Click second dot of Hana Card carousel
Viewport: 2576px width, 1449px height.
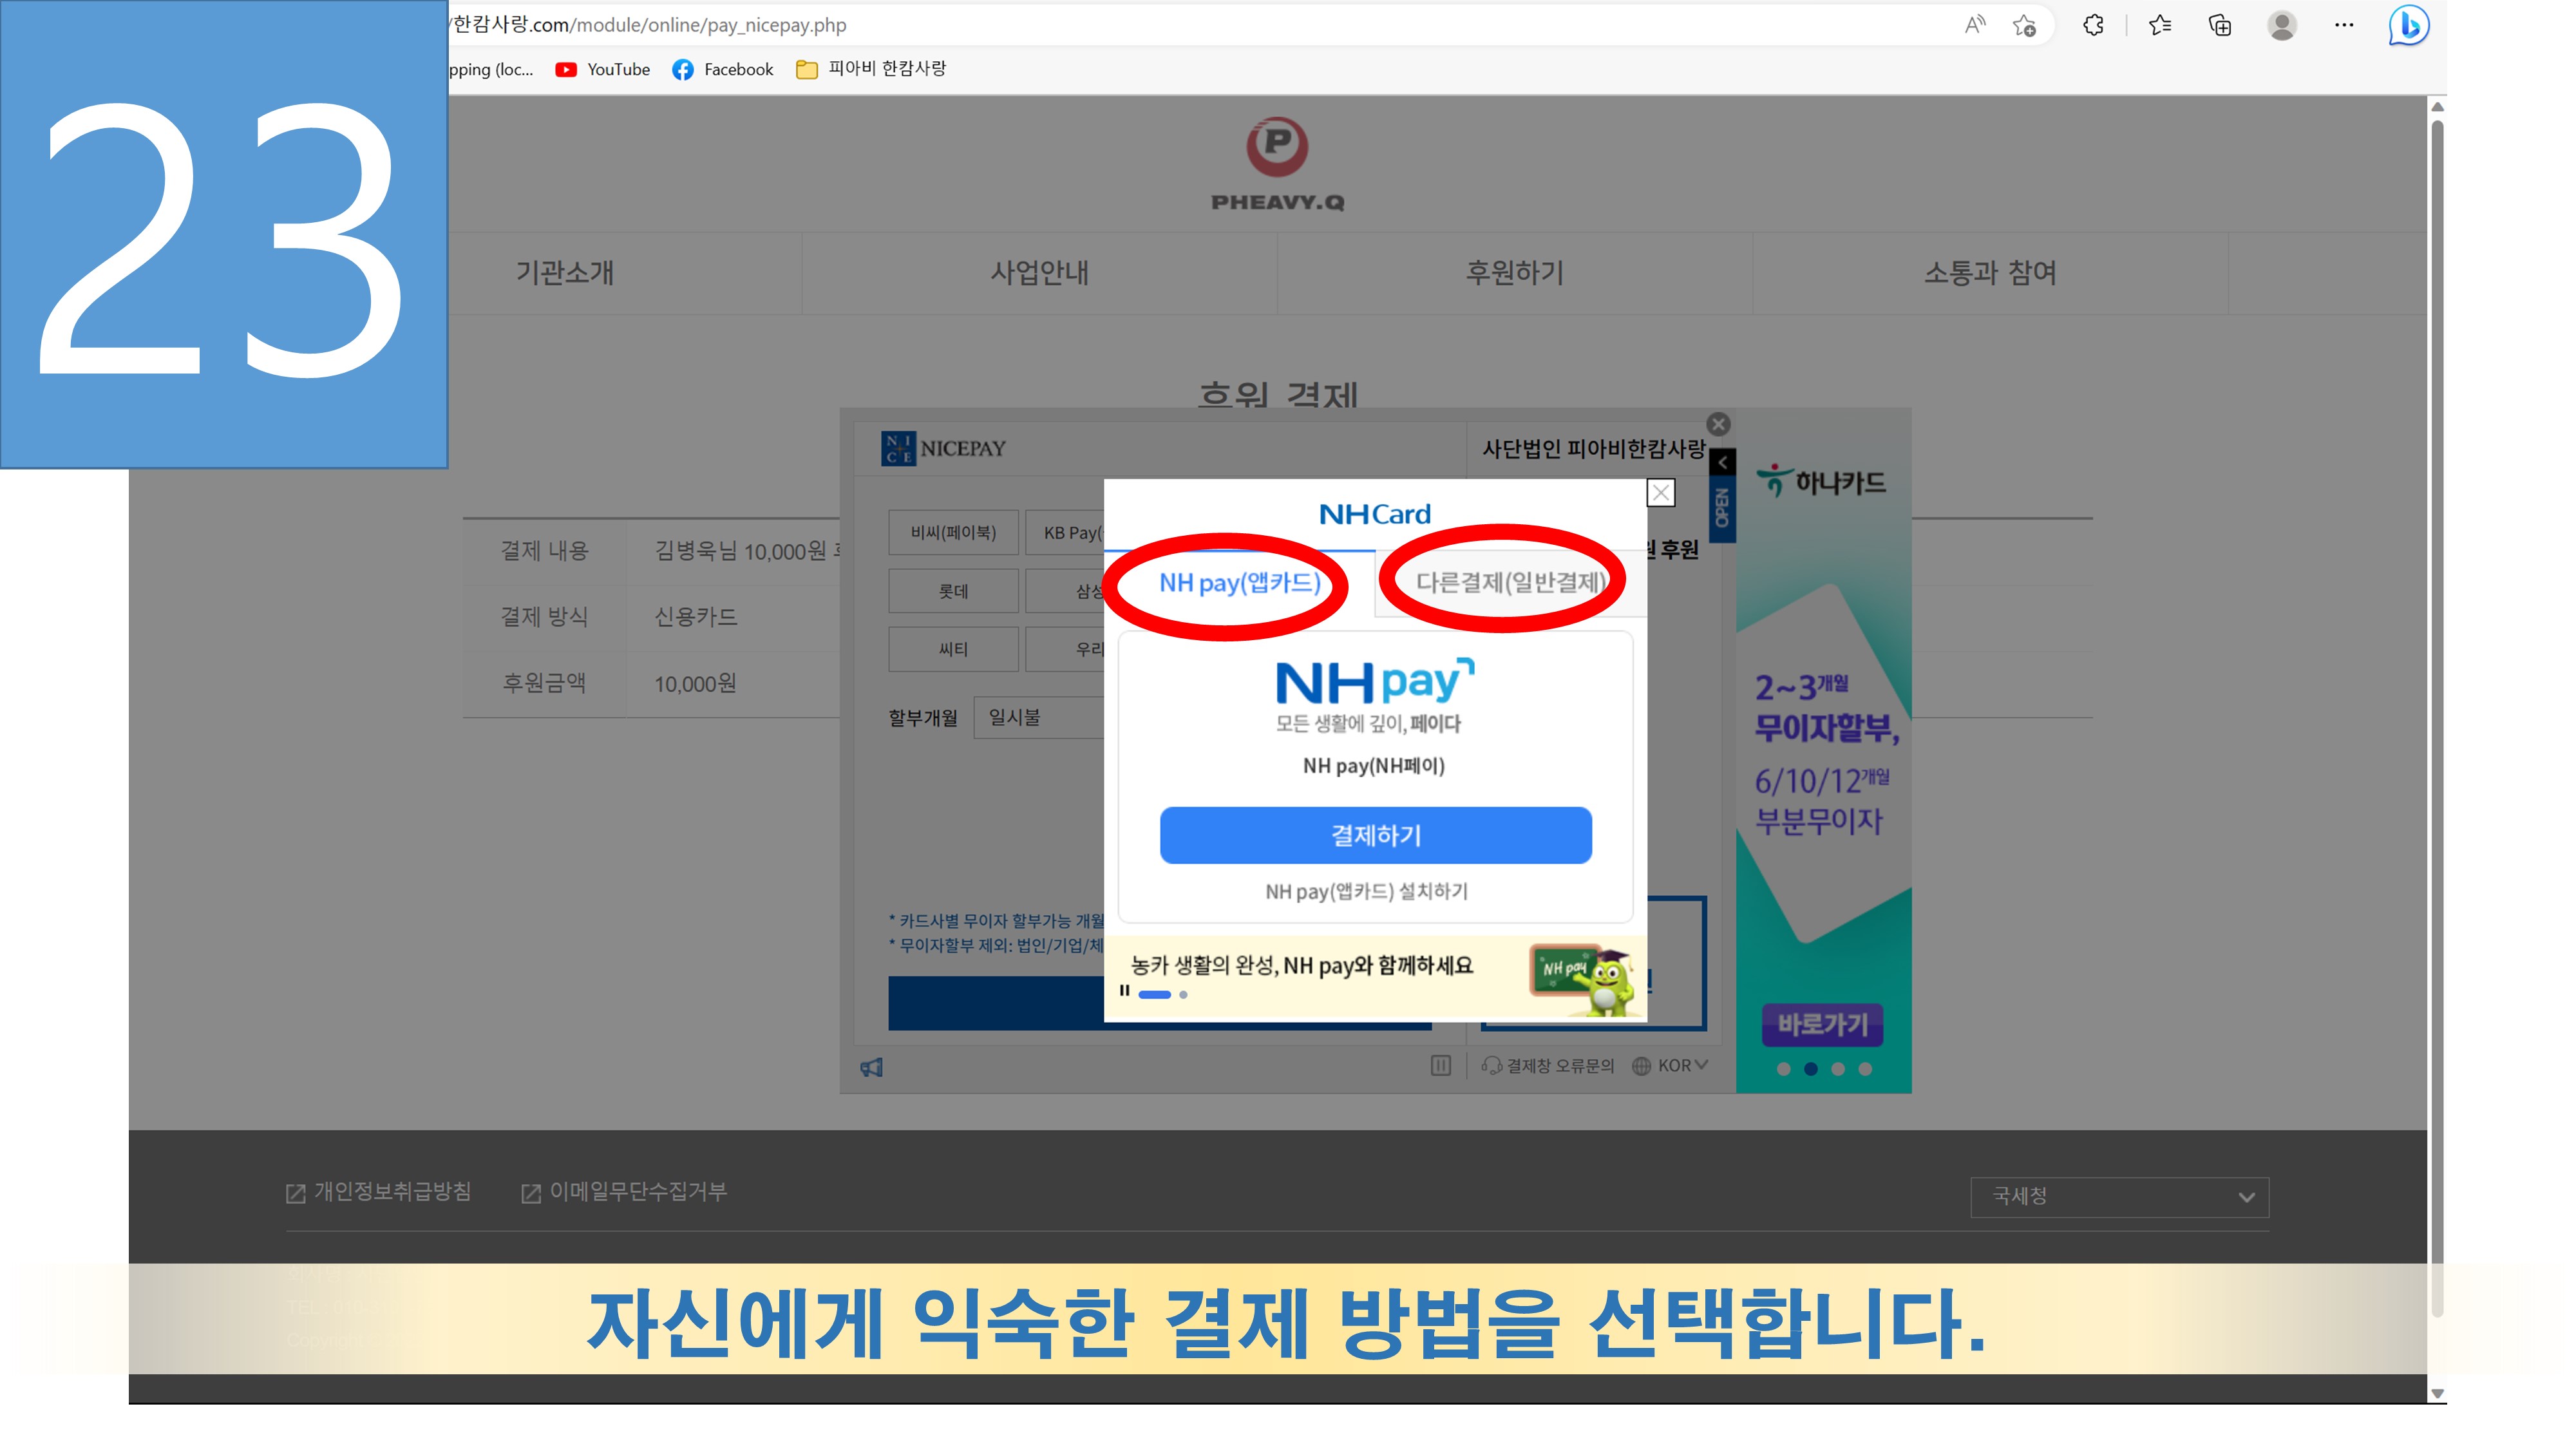1810,1069
